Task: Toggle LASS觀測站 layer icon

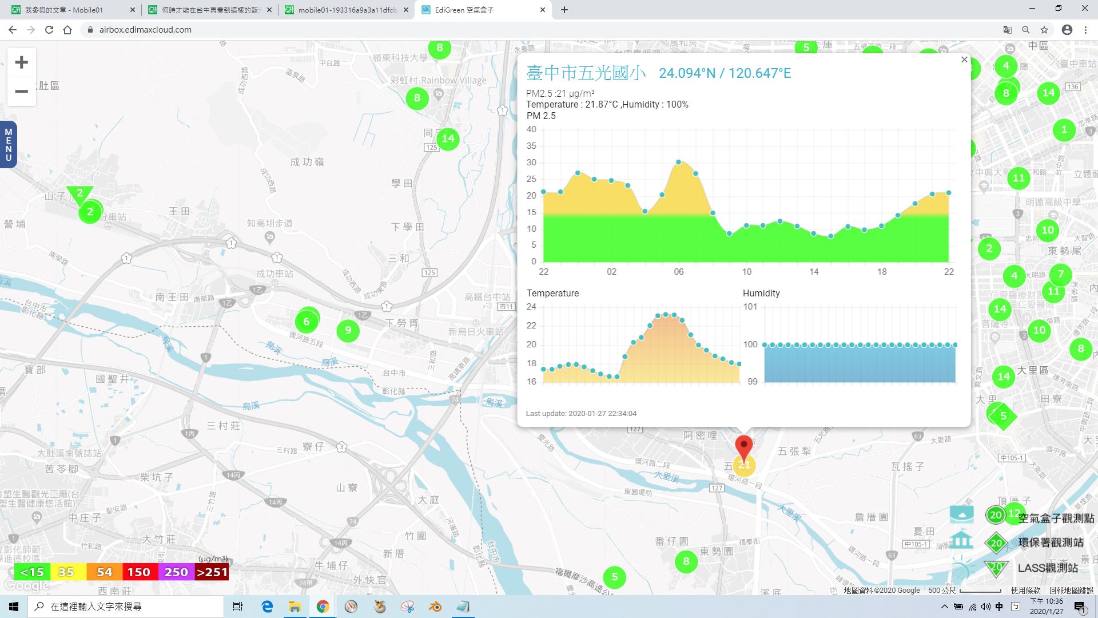Action: pos(961,568)
